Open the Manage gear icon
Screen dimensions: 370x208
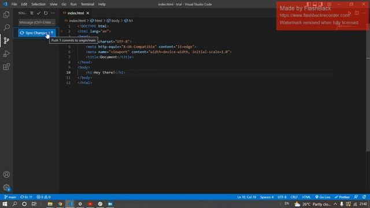(6, 188)
